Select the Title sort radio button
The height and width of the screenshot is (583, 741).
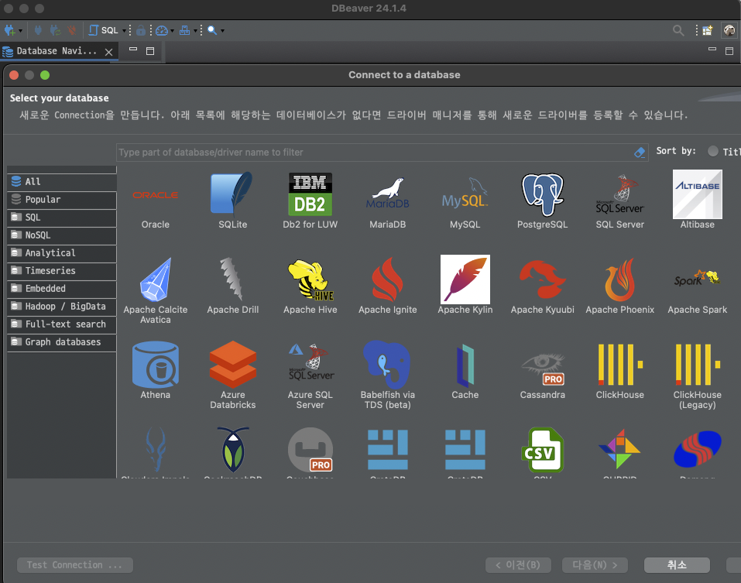[x=712, y=151]
